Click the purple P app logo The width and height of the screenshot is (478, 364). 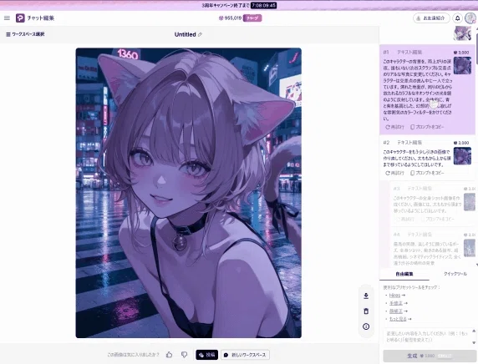(x=20, y=18)
